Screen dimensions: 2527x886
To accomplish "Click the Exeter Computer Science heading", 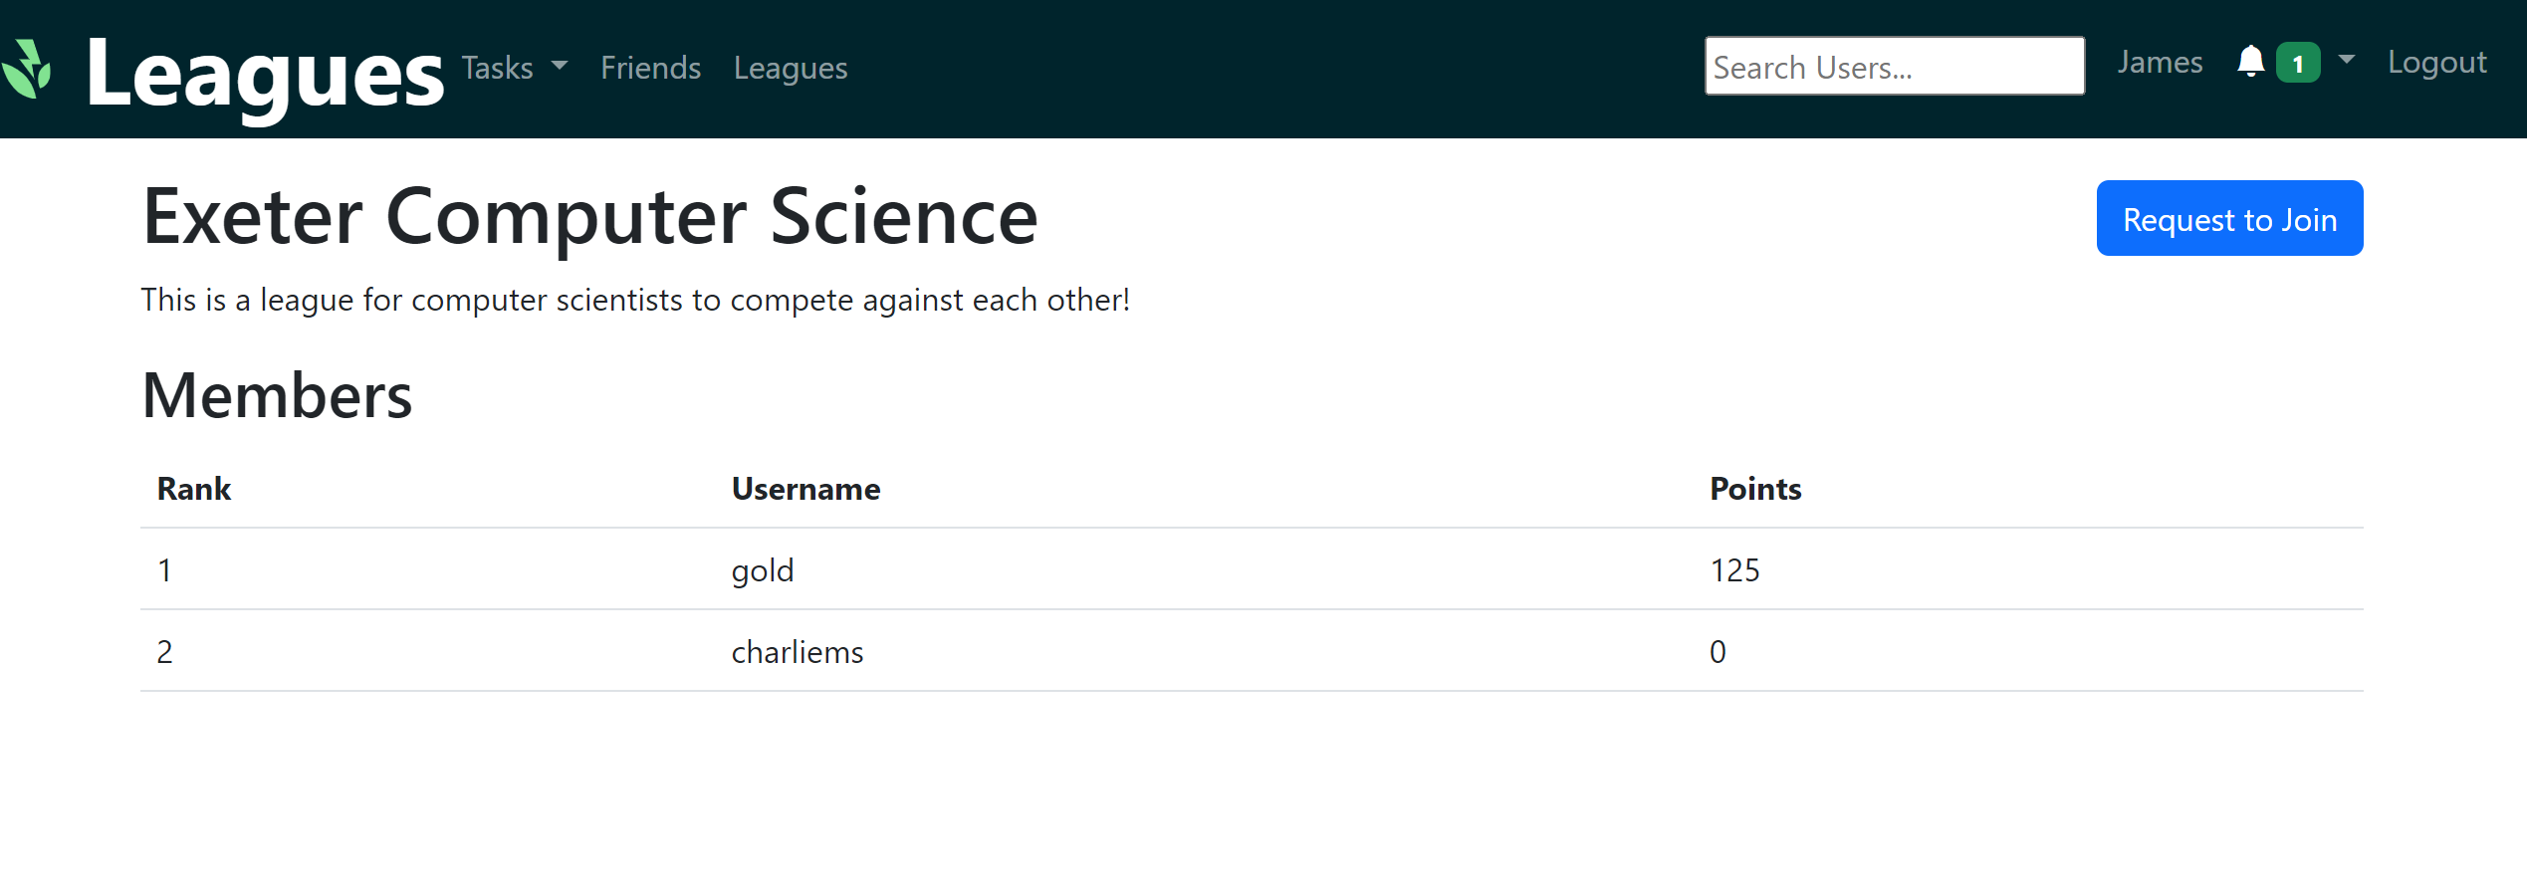I will click(590, 217).
